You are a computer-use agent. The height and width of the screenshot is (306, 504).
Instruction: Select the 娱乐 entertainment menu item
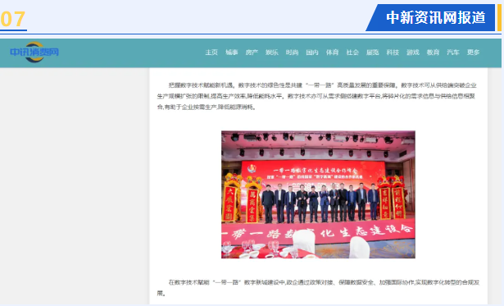[272, 53]
